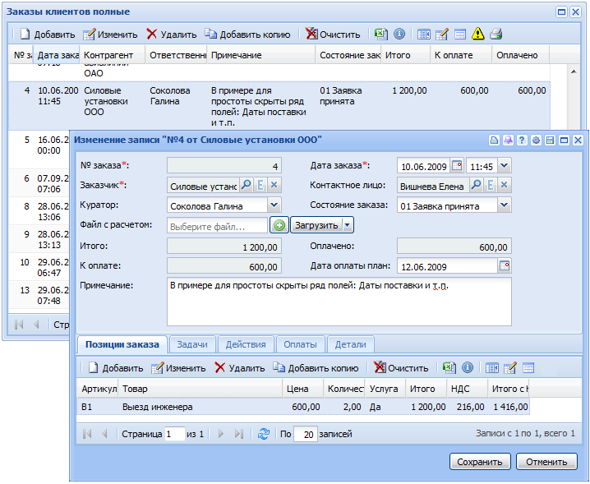Screen dimensions: 590x484
Task: Click the Сохранить button
Action: tap(480, 462)
